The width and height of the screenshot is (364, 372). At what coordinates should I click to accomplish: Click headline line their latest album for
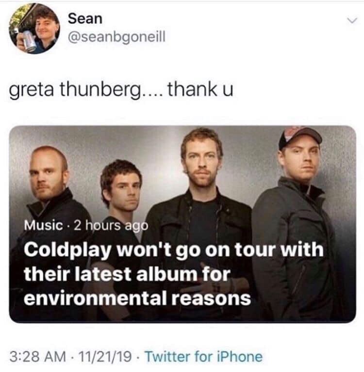point(127,274)
